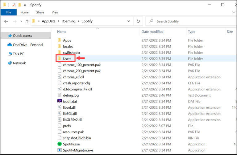Screen dimensions: 237x155
Task: Click the debug.log 8:46 PM date cell
Action: (x=156, y=95)
